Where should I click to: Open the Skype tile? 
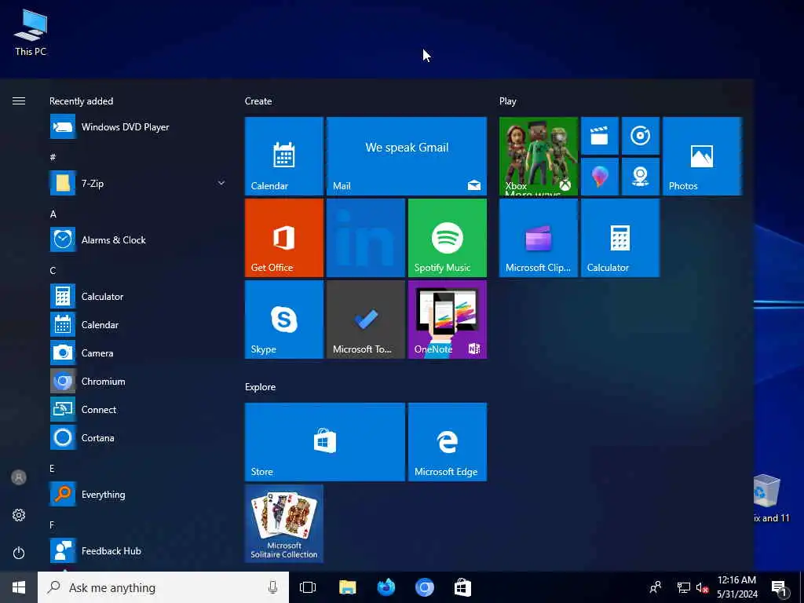284,320
